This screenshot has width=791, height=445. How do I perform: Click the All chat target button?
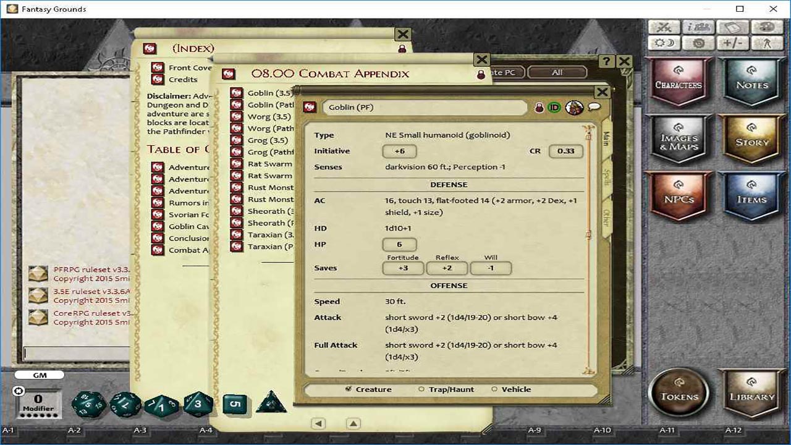pyautogui.click(x=556, y=72)
